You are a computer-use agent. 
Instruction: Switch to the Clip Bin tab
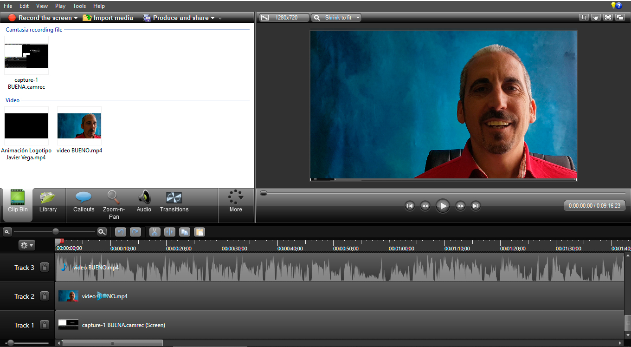[18, 205]
